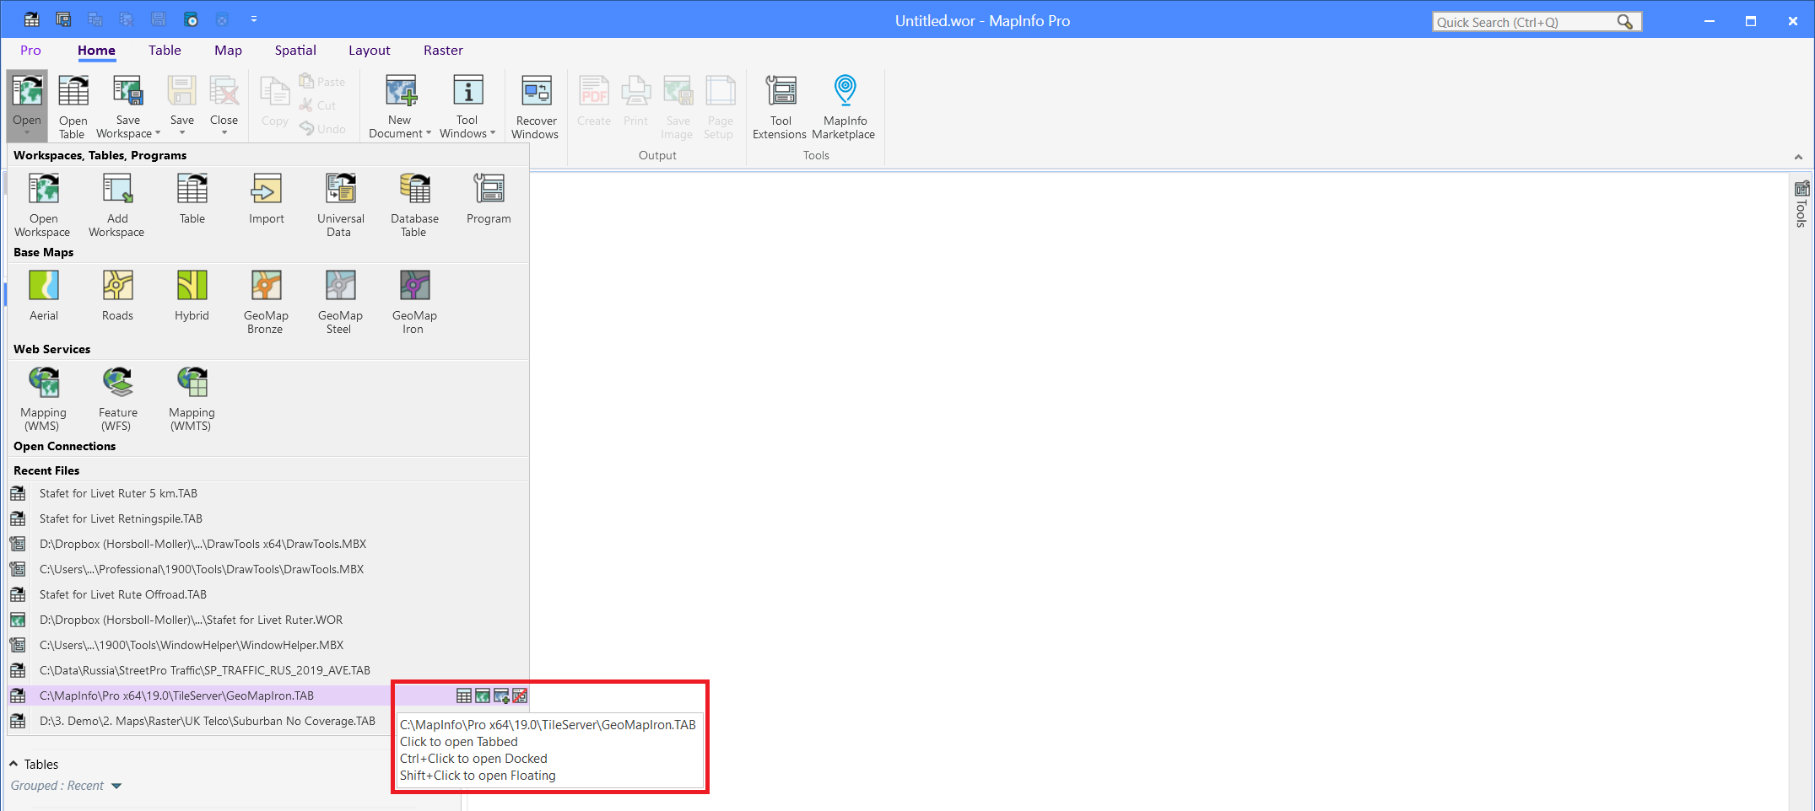This screenshot has height=811, width=1815.
Task: Open GeoMapIron.TAB in a new map window icon
Action: click(483, 696)
